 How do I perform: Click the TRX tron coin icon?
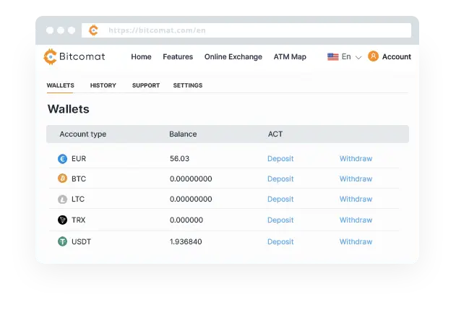[x=63, y=220]
